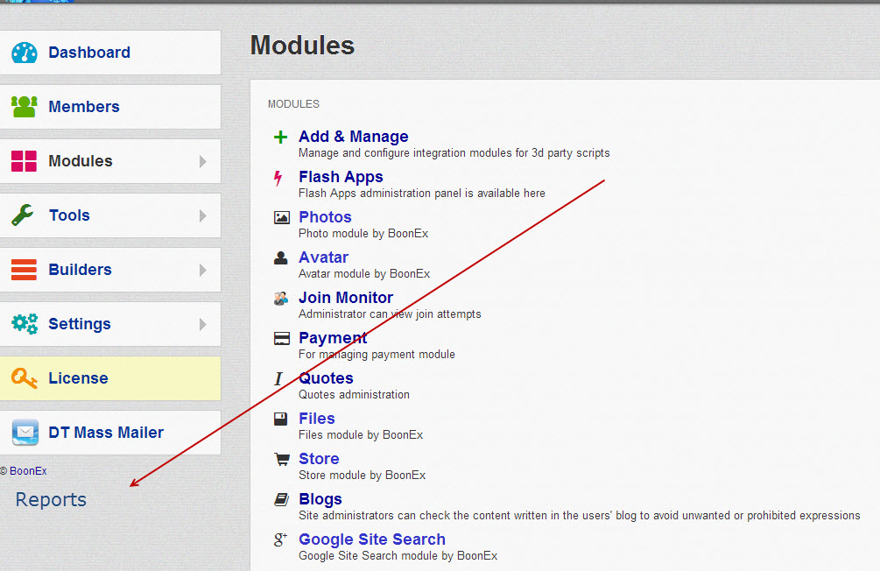880x571 pixels.
Task: Click the wrench Tools icon
Action: [24, 215]
